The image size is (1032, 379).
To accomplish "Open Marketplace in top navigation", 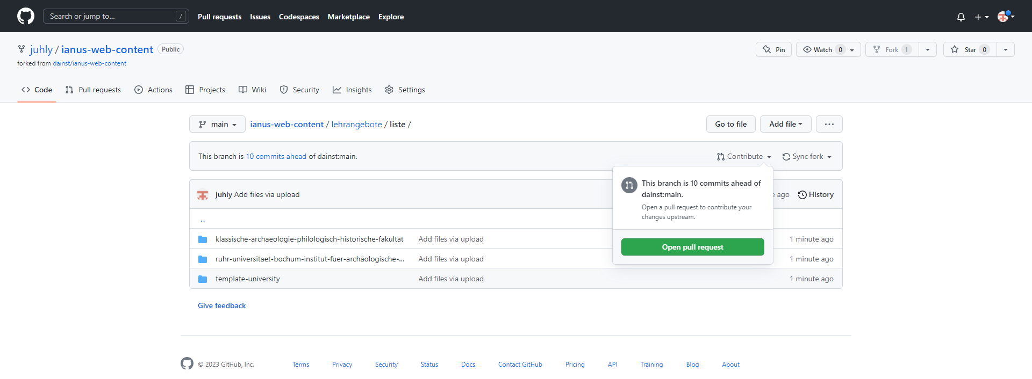I will click(x=348, y=17).
